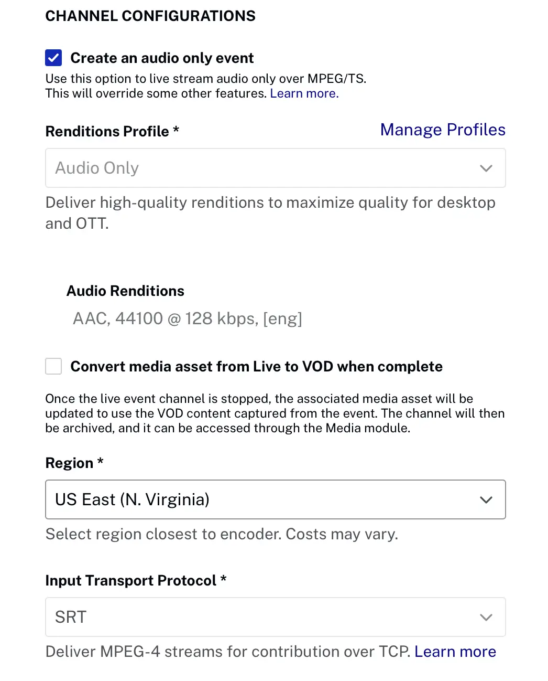Uncheck the "Create an audio only event" checkbox
Viewport: 548px width, 681px height.
coord(53,58)
